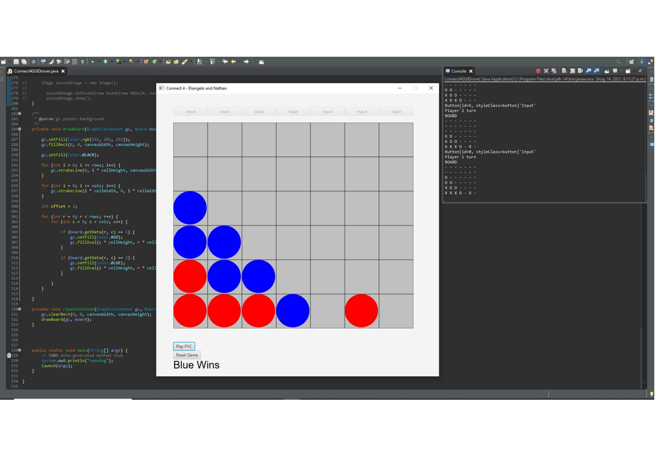This screenshot has height=459, width=655.
Task: Toggle Show Console on standard output
Action: click(588, 71)
